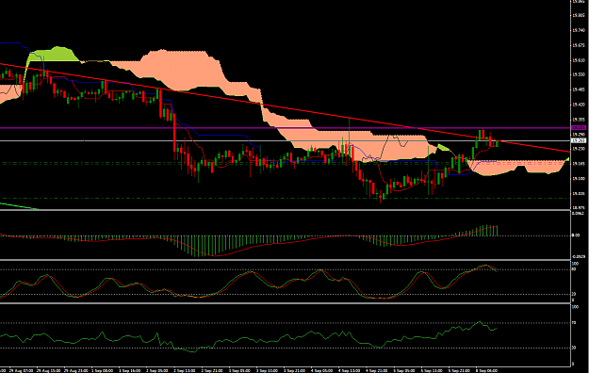Image resolution: width=589 pixels, height=373 pixels.
Task: Click the white current-price tag on axis
Action: click(579, 141)
